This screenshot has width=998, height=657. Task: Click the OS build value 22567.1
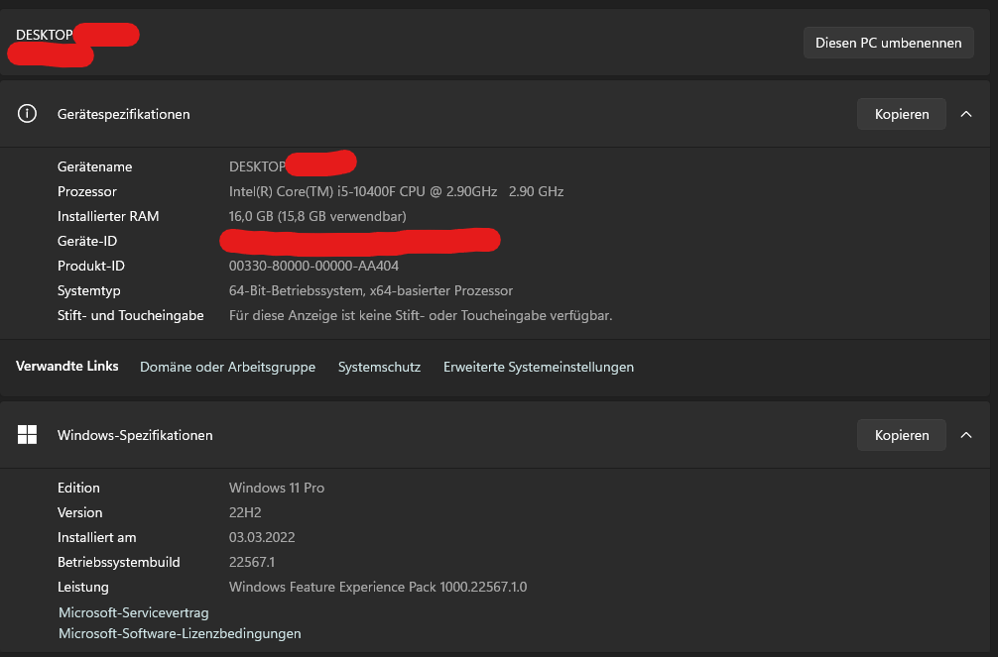[252, 562]
